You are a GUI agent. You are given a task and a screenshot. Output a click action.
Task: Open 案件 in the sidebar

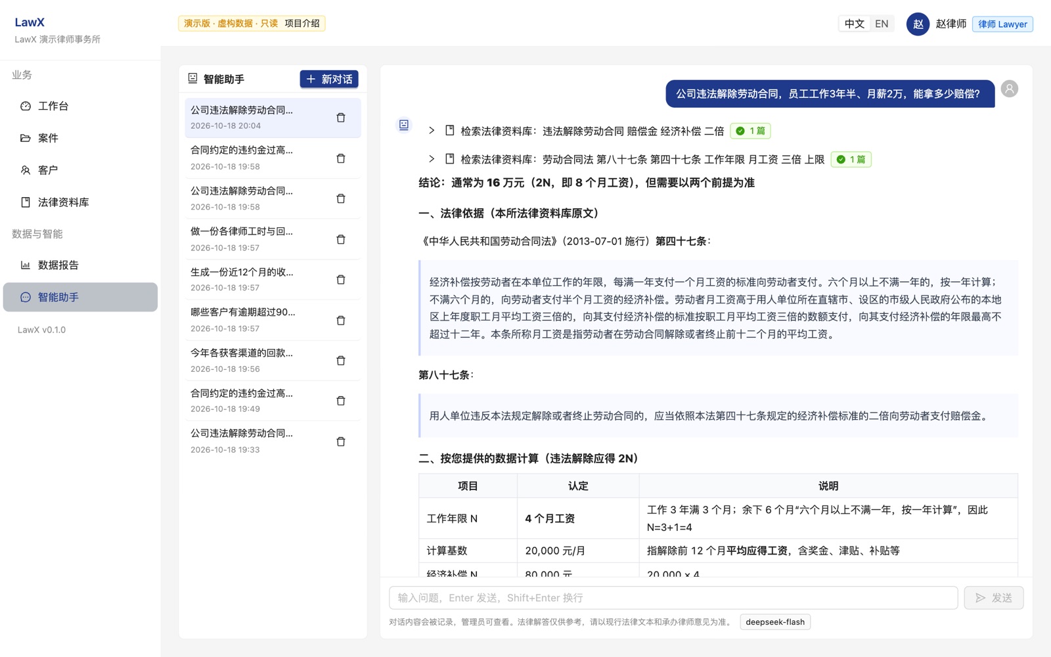80,138
